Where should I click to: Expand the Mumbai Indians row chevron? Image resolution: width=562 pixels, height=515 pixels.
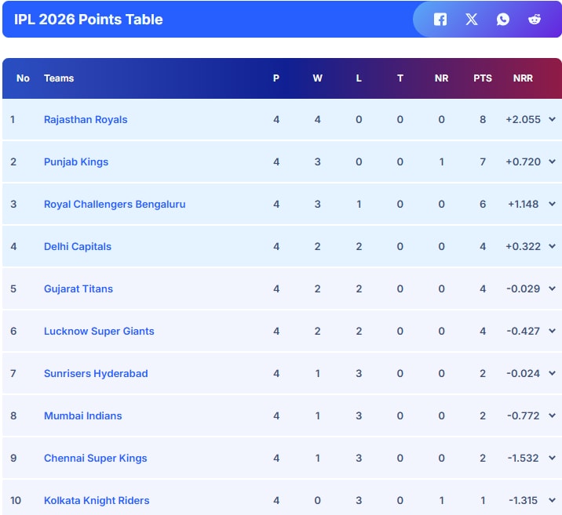pyautogui.click(x=552, y=416)
